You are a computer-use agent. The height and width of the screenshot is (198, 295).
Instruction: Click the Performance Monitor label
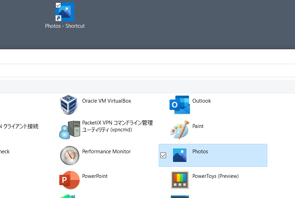(x=106, y=152)
